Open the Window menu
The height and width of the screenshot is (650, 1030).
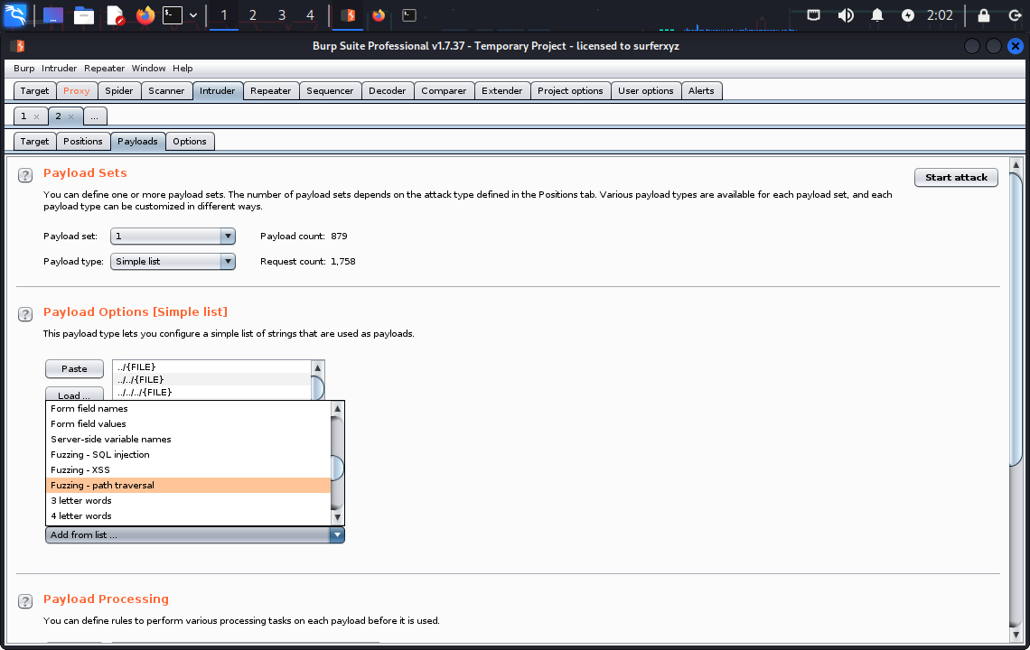(x=148, y=69)
